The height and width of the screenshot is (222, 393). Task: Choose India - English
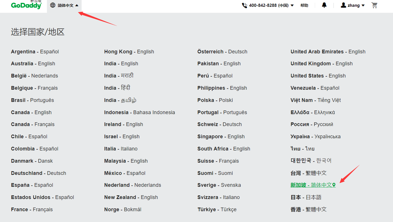[x=121, y=64]
